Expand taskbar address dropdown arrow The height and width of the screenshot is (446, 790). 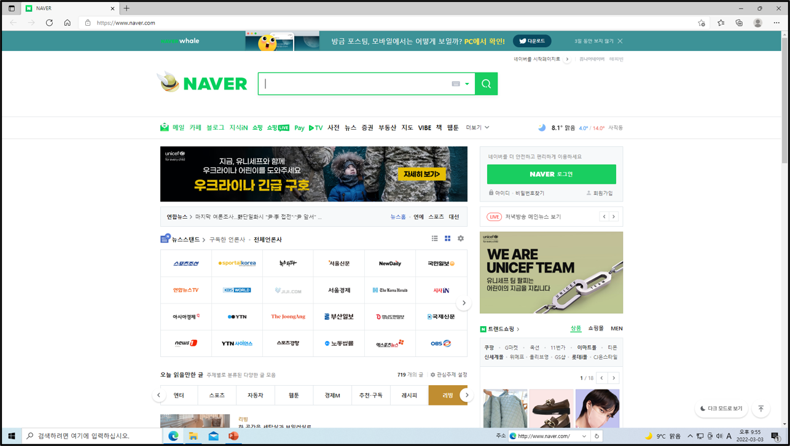(x=584, y=436)
